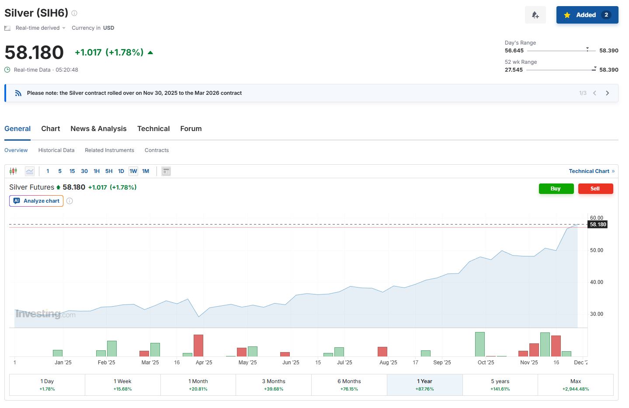Select the 5 minute chart interval

point(60,171)
